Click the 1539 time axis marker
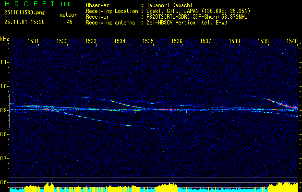 [x=263, y=41]
